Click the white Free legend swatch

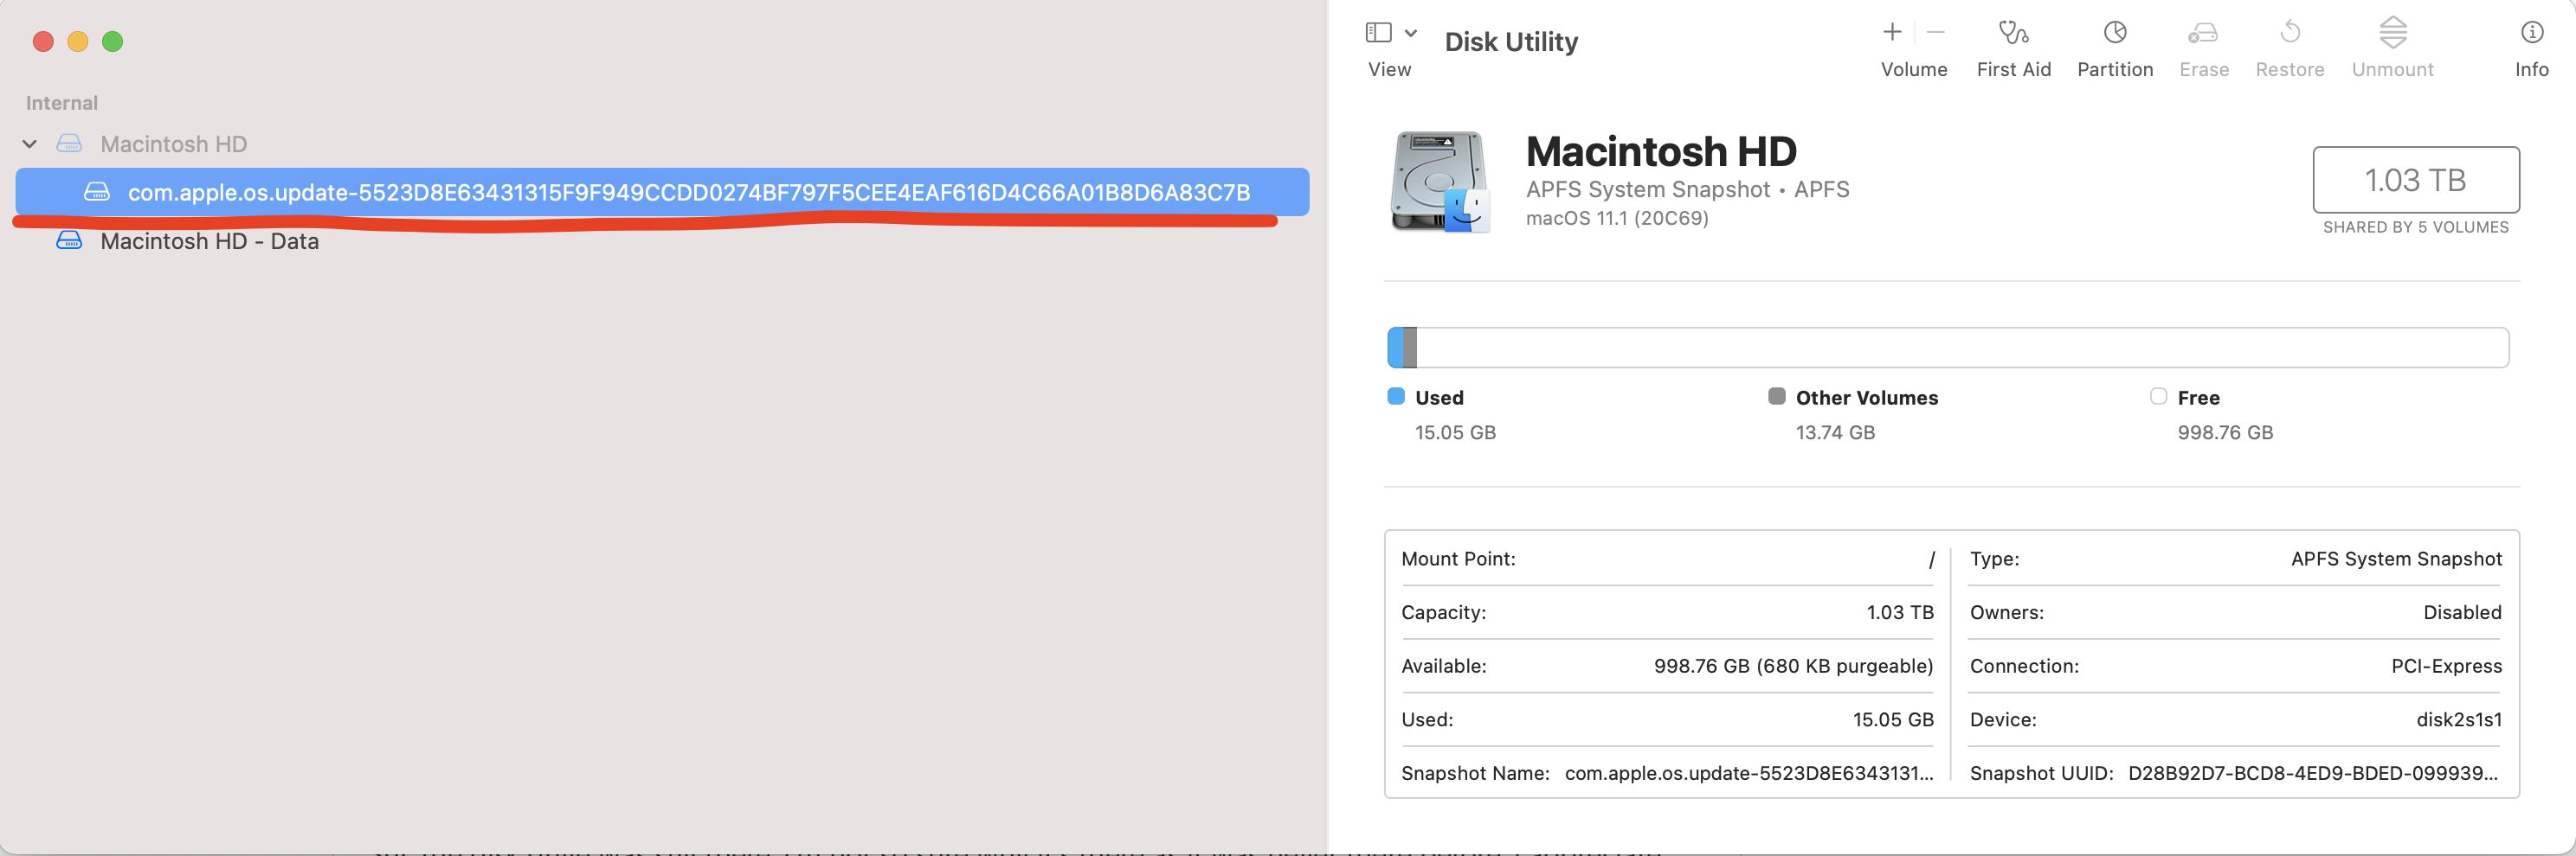pos(2158,397)
